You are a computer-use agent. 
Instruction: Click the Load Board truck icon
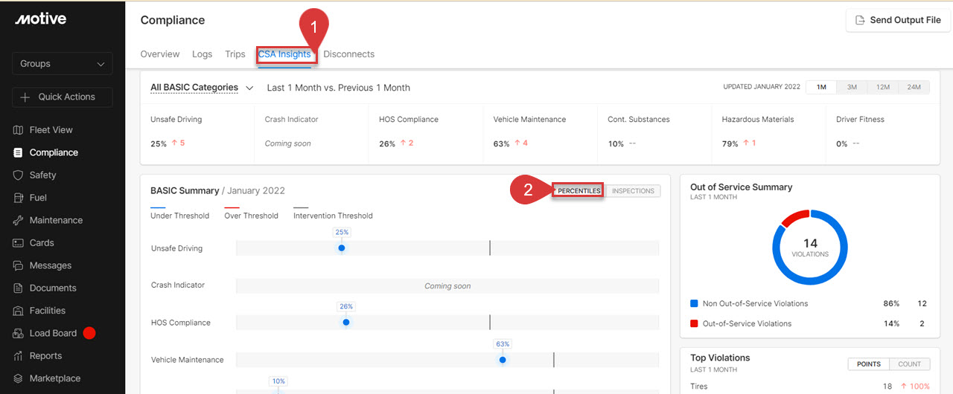(x=19, y=334)
